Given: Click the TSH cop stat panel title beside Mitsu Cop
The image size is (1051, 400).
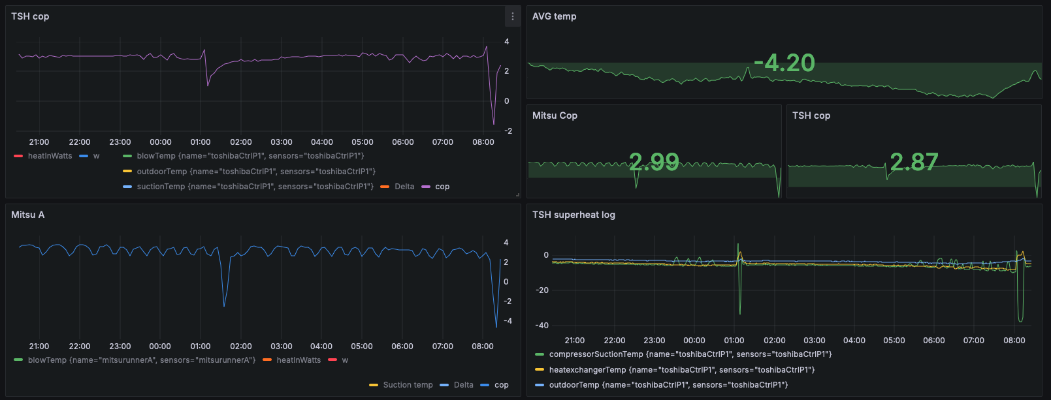Looking at the screenshot, I should coord(811,115).
